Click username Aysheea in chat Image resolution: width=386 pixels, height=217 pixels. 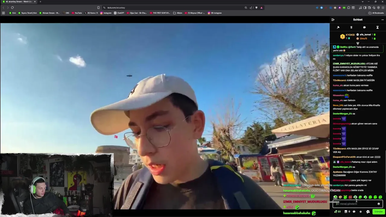(x=337, y=172)
